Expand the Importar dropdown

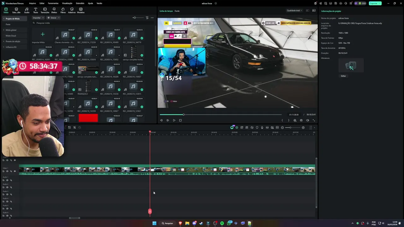tap(38, 18)
